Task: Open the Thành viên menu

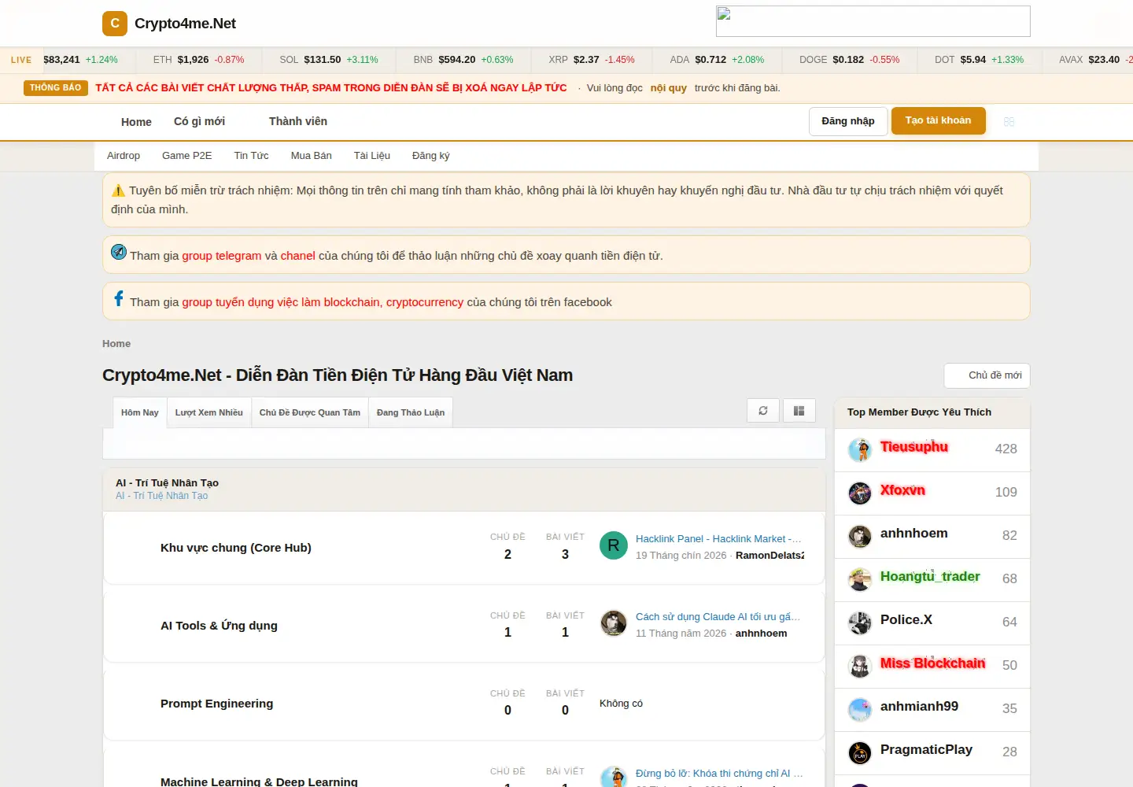Action: [298, 121]
